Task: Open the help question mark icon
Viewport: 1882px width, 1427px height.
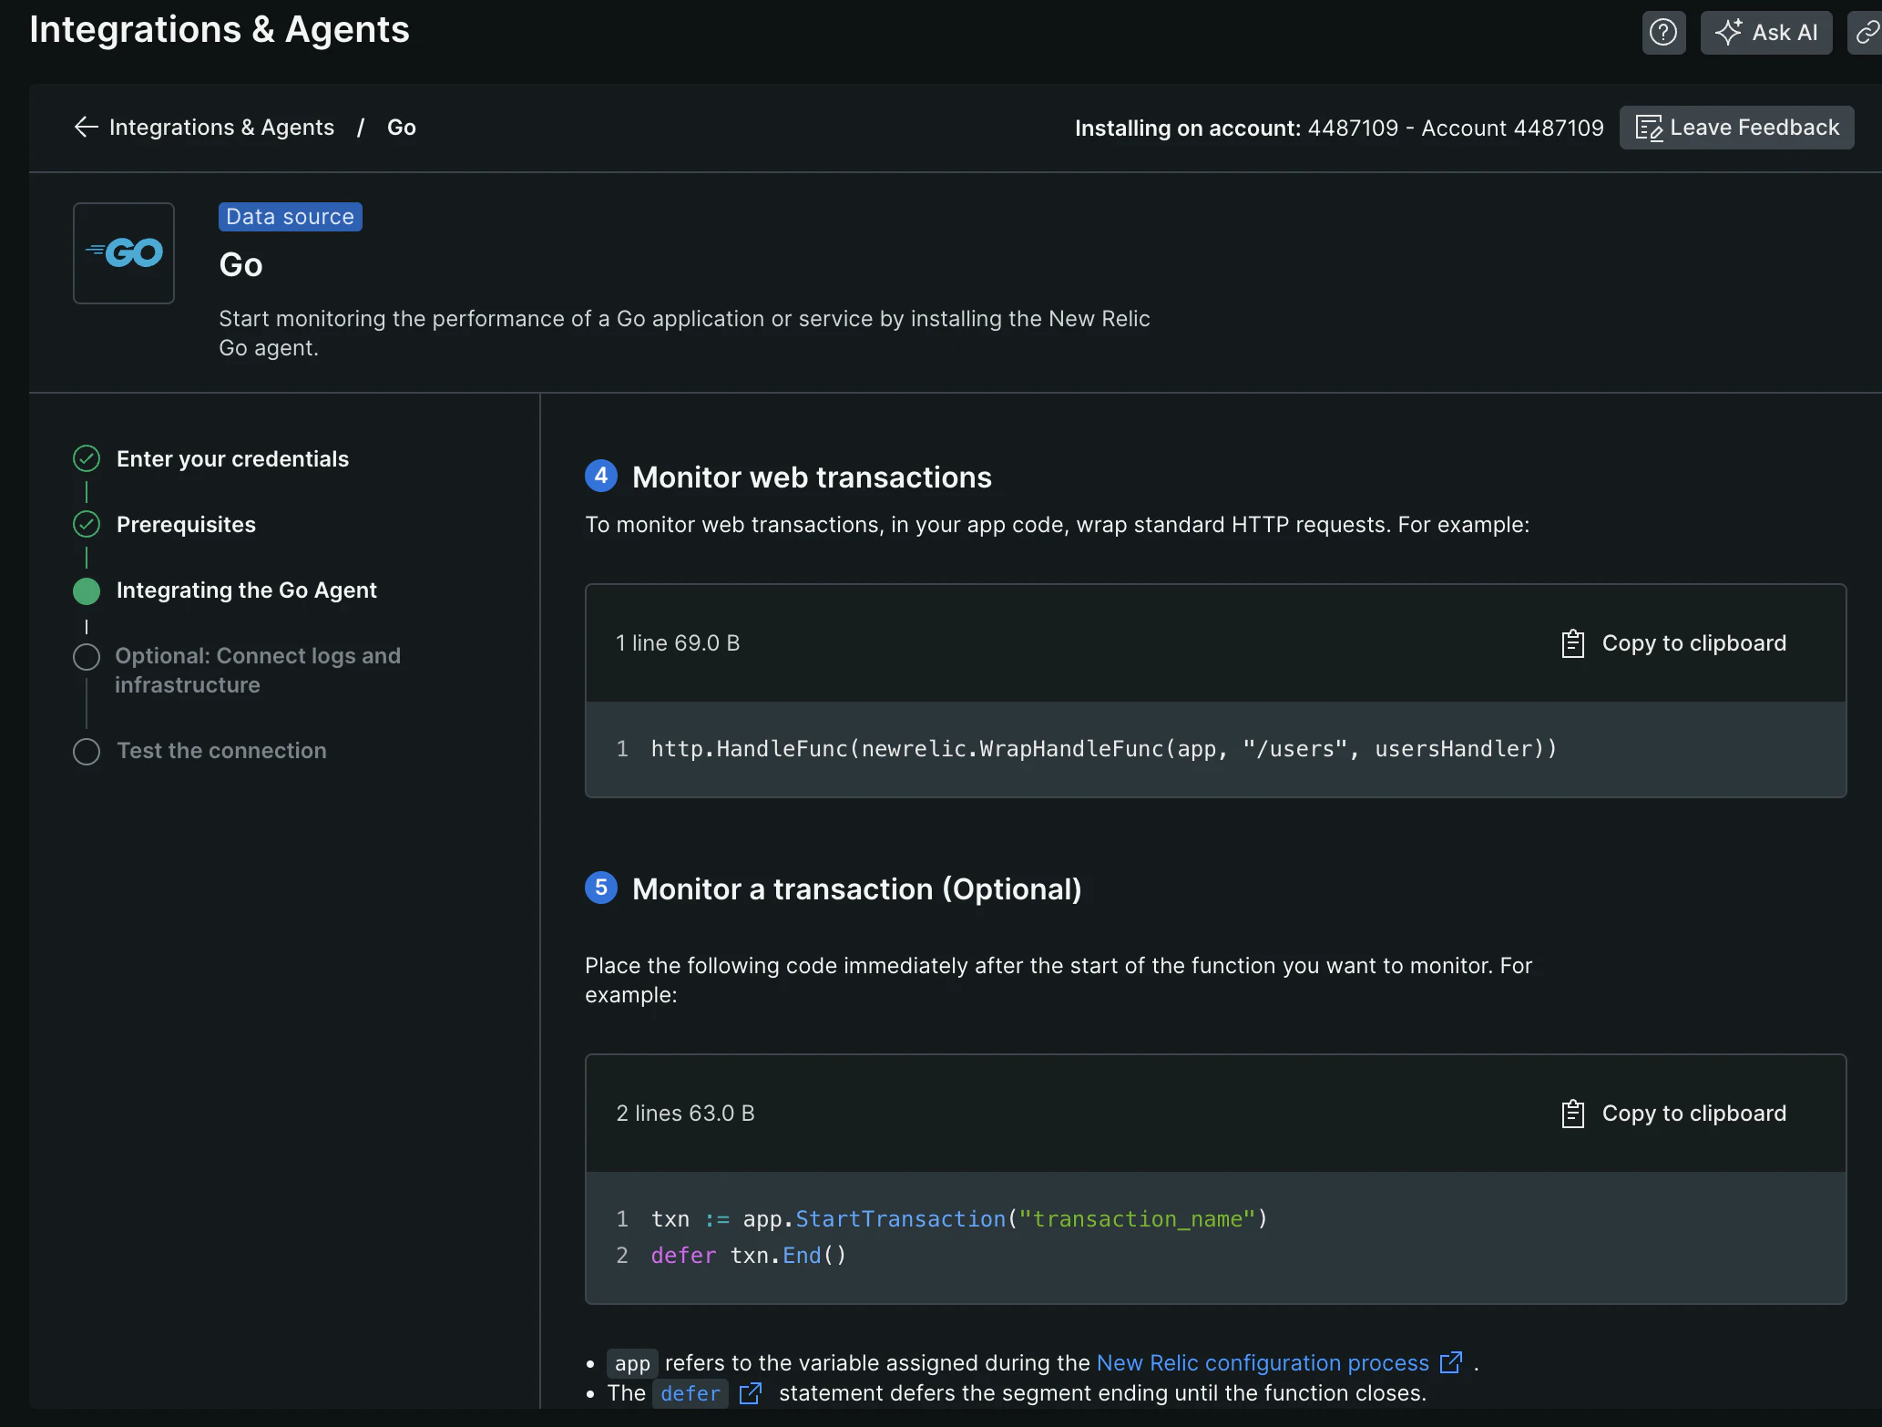Action: (x=1663, y=33)
